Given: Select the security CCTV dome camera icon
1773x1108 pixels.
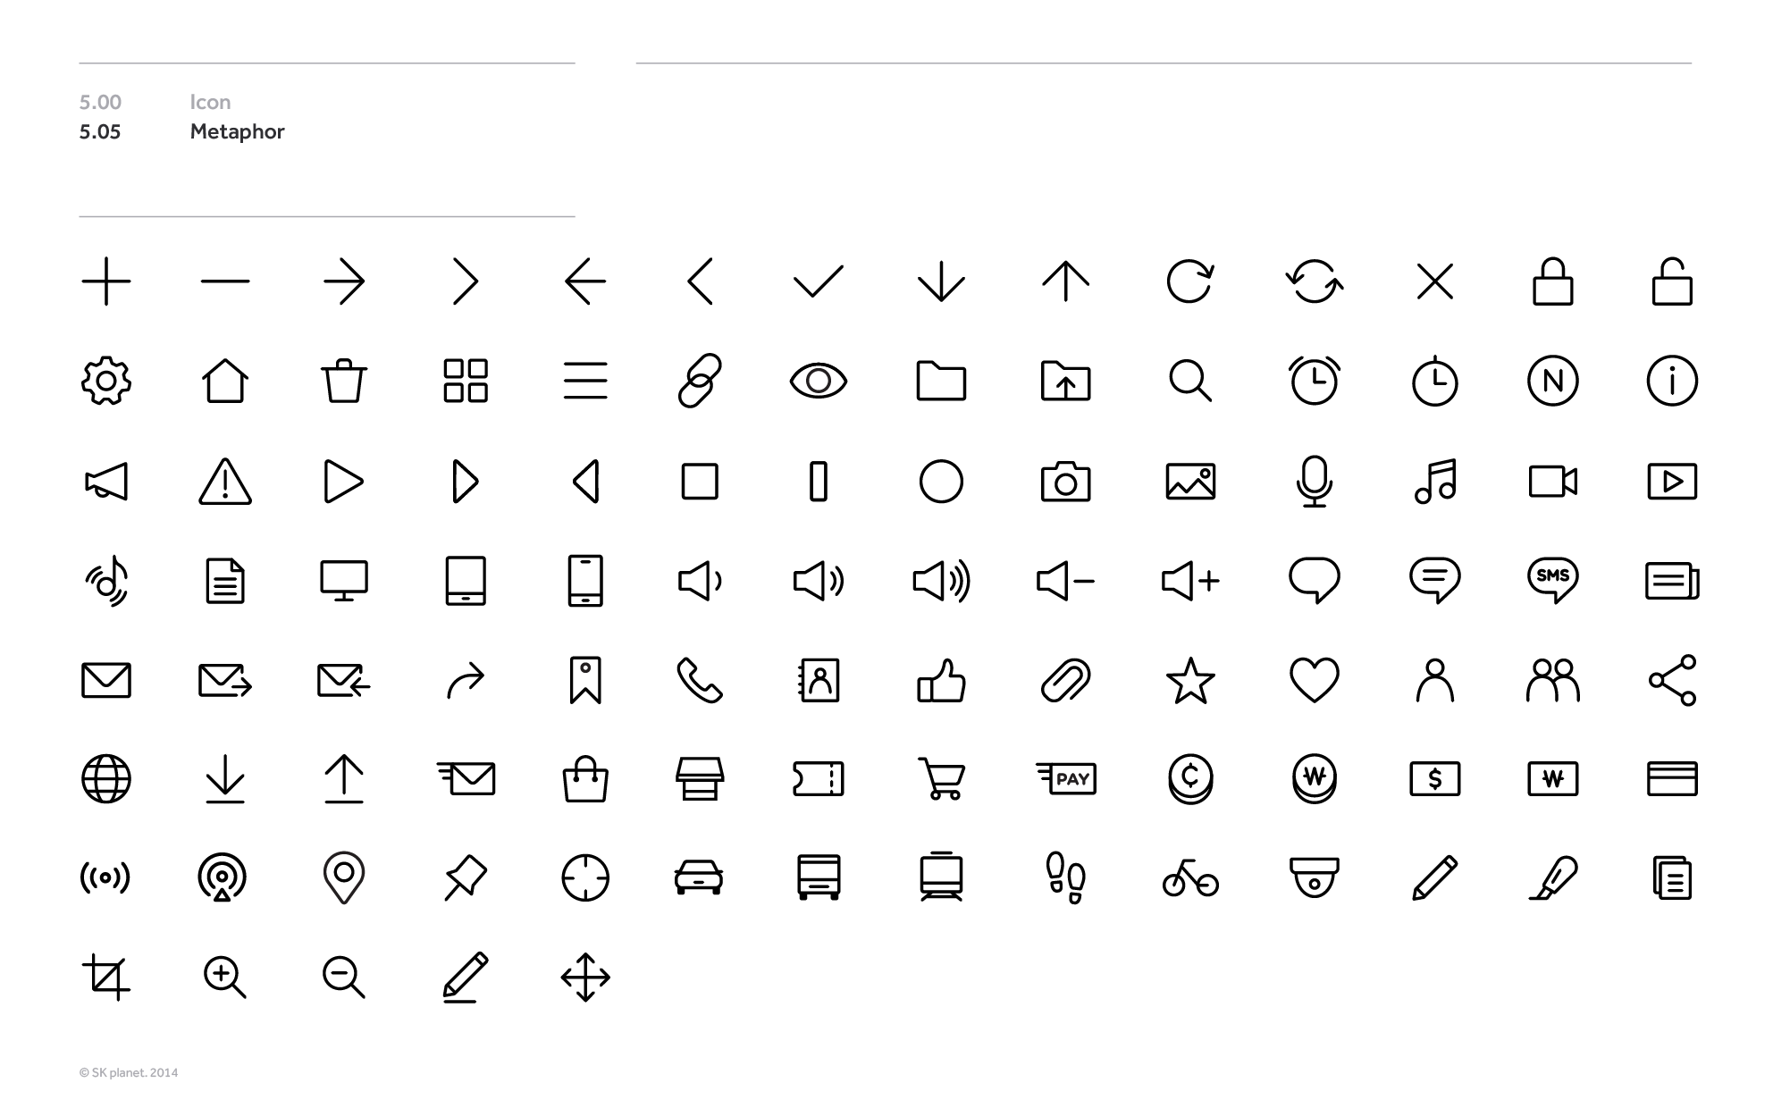Looking at the screenshot, I should pyautogui.click(x=1314, y=878).
